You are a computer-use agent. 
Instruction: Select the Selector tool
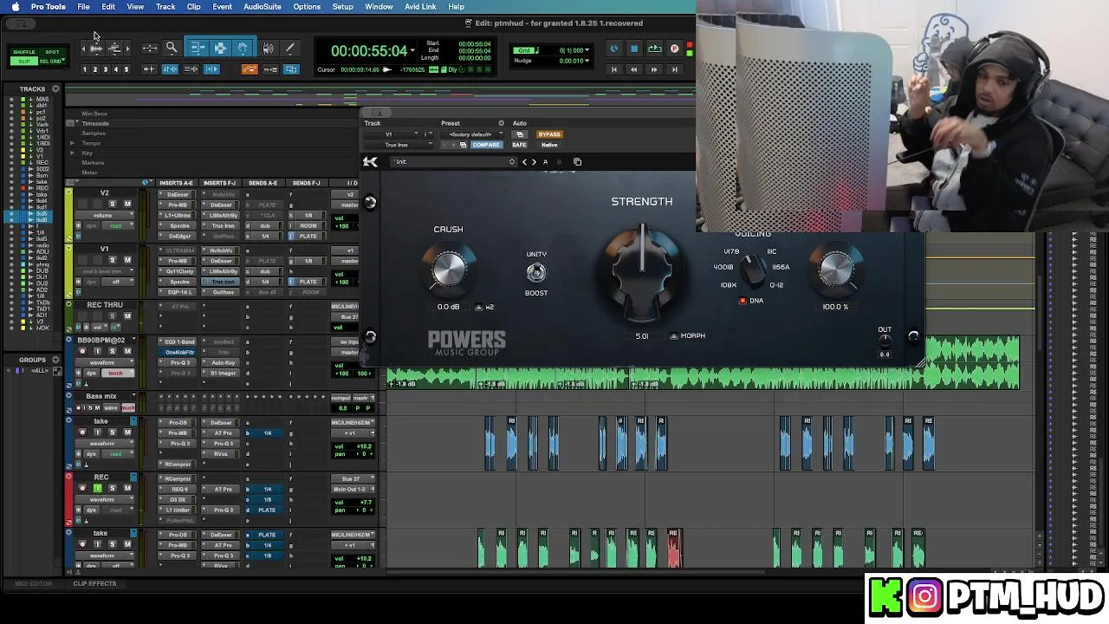click(x=221, y=48)
